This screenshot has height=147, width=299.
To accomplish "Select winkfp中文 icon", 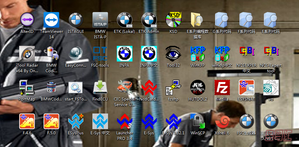I will coord(222,54).
